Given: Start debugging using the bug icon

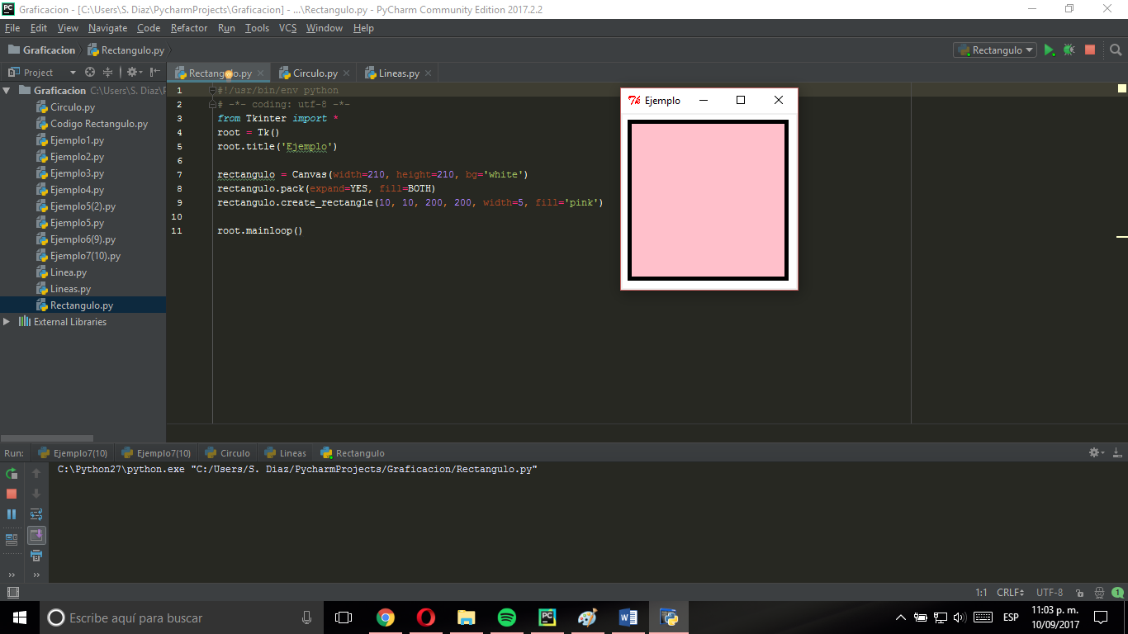Looking at the screenshot, I should coord(1069,50).
